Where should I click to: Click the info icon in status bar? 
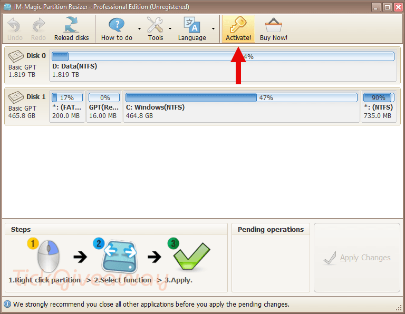[x=7, y=304]
